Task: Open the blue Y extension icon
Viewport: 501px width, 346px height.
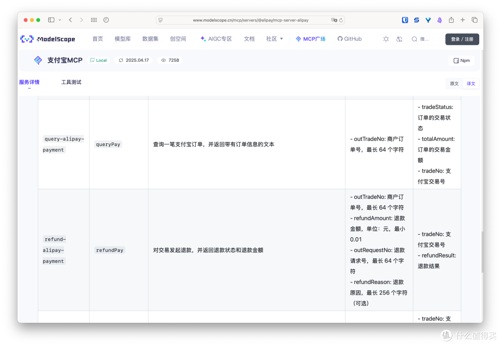Action: point(428,20)
